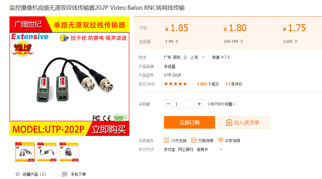Image resolution: width=322 pixels, height=179 pixels.
Task: Open the mobile order QR code icon
Action: pyautogui.click(x=65, y=174)
